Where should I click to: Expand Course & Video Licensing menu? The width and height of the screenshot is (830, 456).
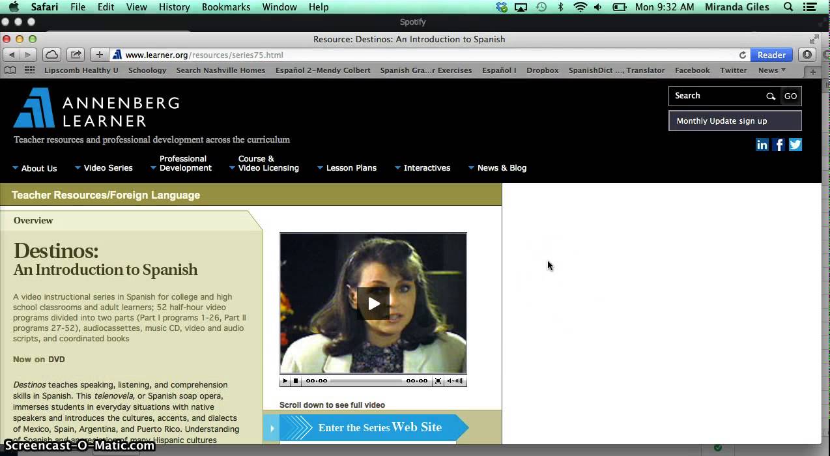click(264, 164)
